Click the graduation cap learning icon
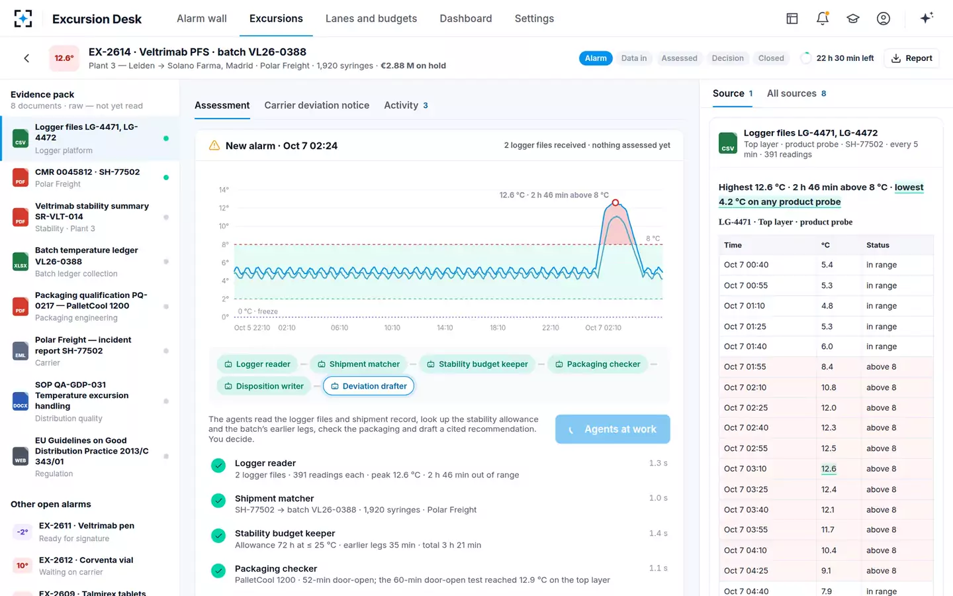The height and width of the screenshot is (596, 953). [x=853, y=19]
